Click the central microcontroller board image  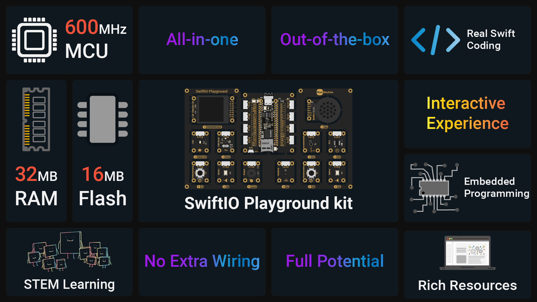[x=268, y=122]
